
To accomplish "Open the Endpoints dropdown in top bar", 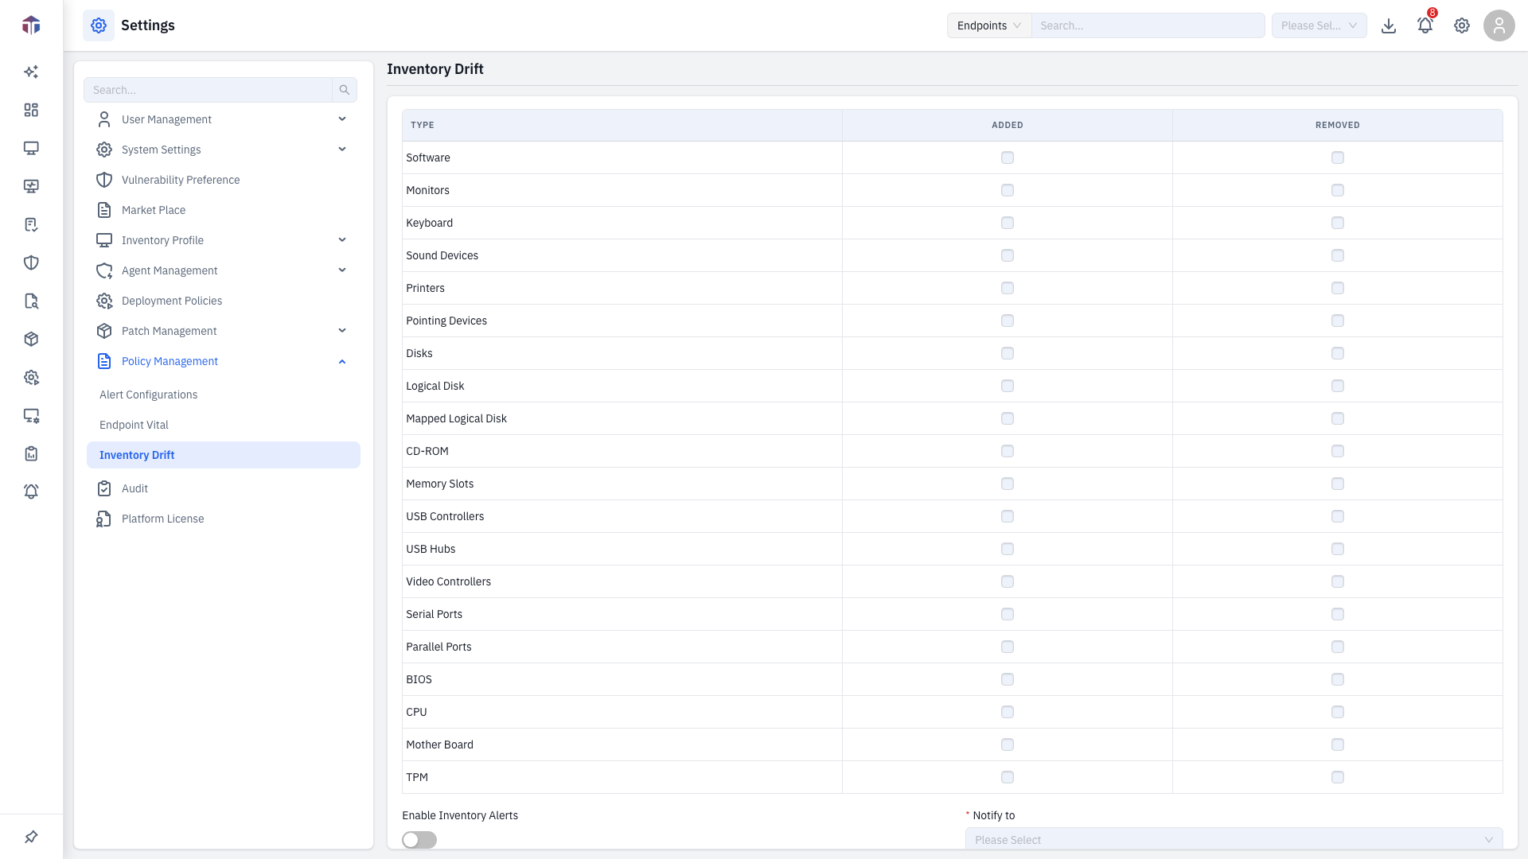I will [989, 25].
